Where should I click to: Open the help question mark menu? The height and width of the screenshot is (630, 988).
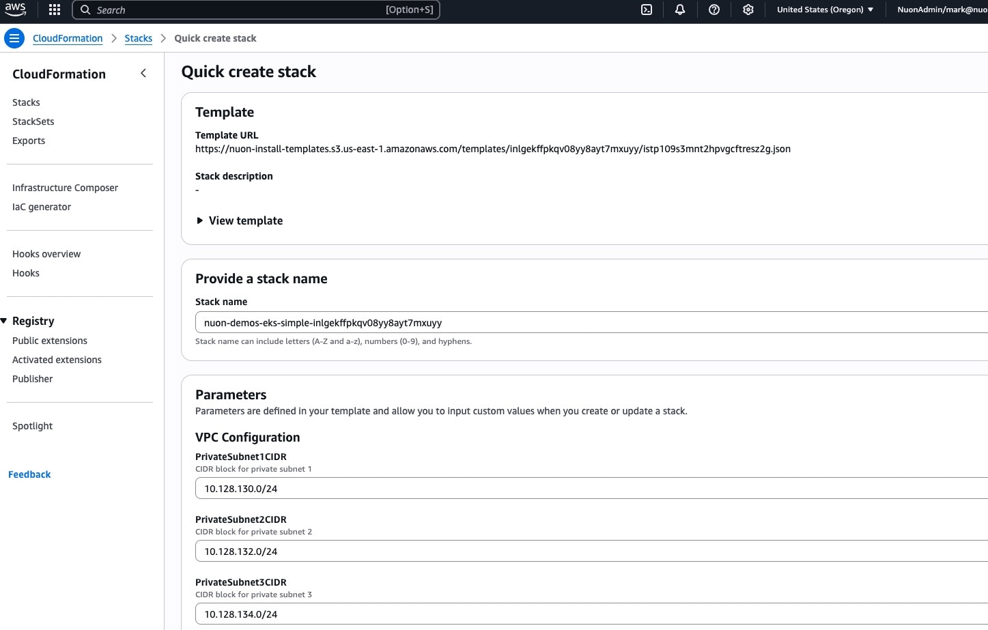coord(714,10)
